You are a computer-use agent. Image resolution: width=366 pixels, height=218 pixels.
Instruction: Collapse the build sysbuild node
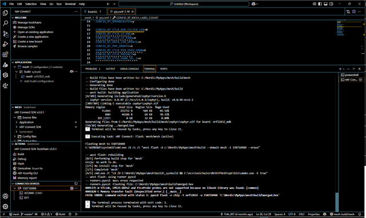click(17, 72)
